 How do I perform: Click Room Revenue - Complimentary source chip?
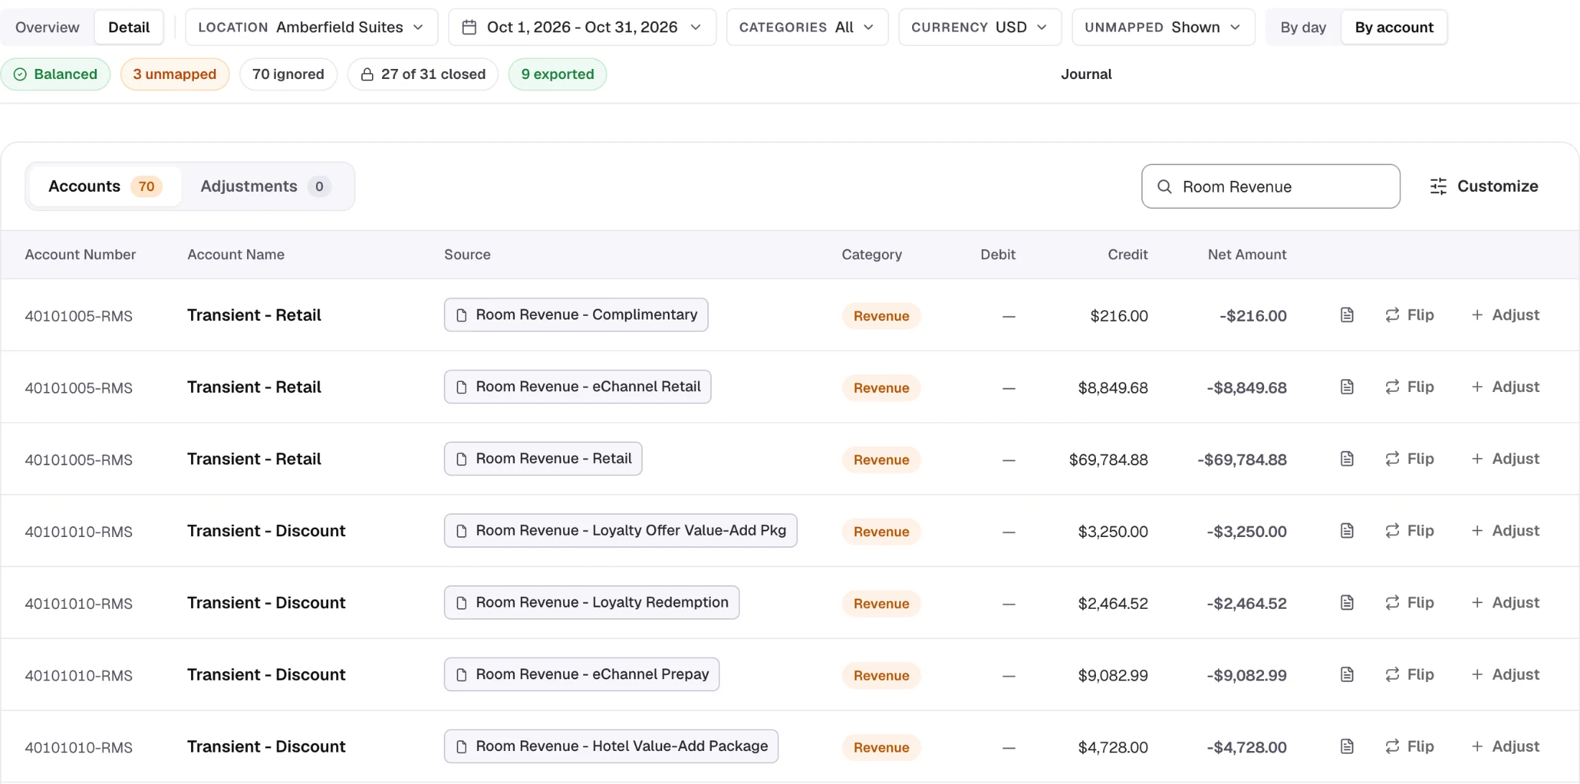click(576, 315)
